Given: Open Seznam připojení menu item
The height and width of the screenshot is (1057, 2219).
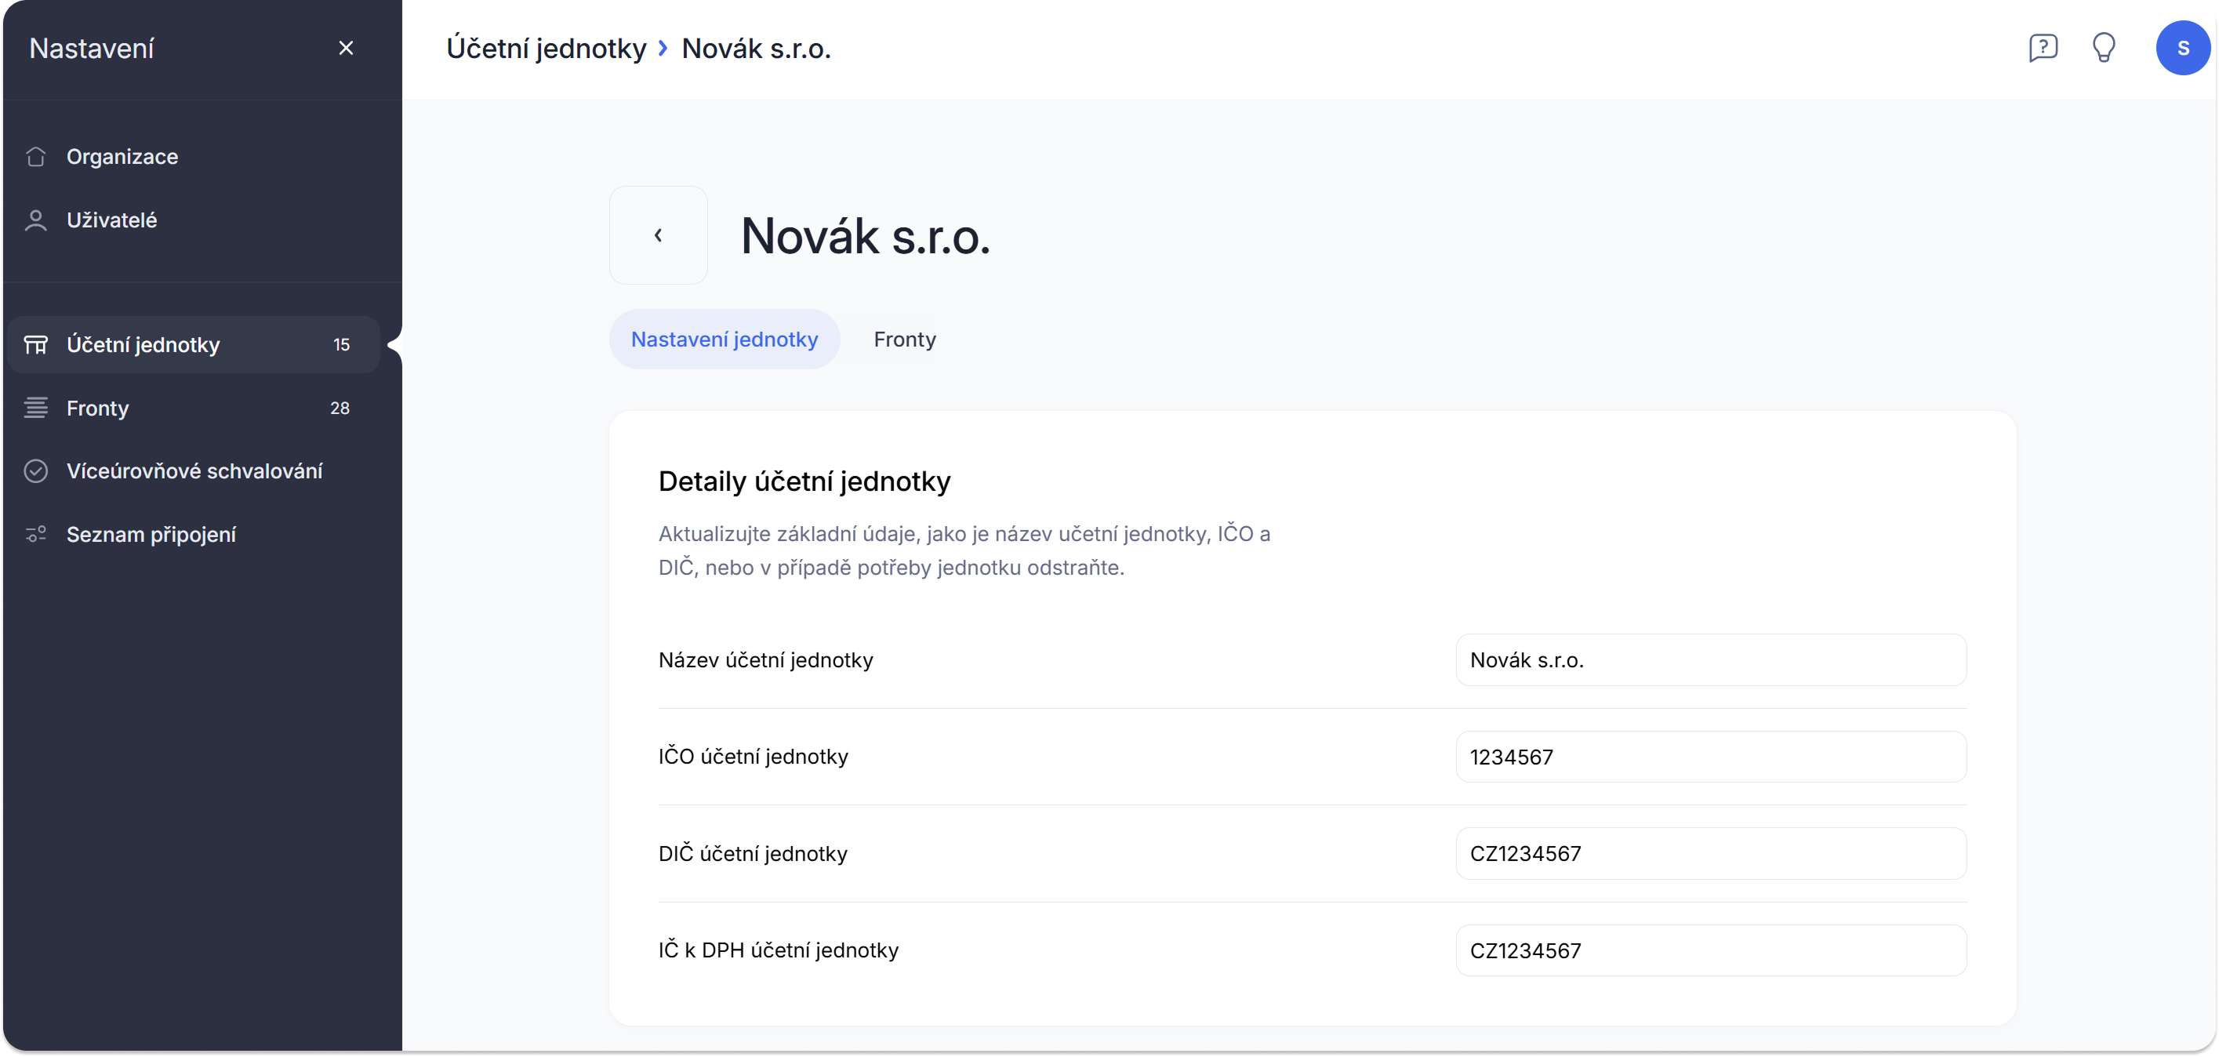Looking at the screenshot, I should coord(151,535).
